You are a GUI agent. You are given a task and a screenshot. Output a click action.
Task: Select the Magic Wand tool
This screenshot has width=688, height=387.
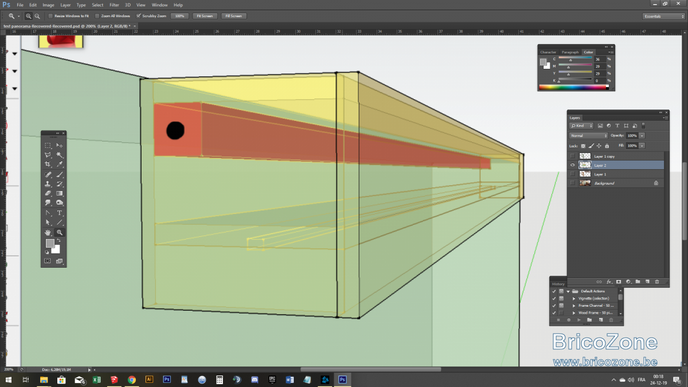[60, 155]
